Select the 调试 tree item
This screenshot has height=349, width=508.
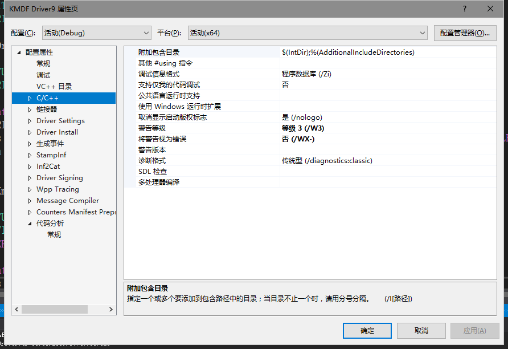point(43,75)
